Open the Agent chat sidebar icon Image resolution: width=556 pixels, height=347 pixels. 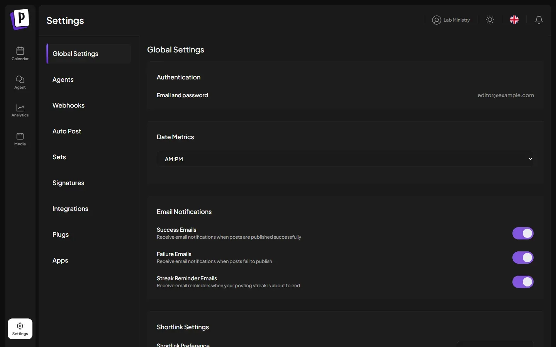20,82
